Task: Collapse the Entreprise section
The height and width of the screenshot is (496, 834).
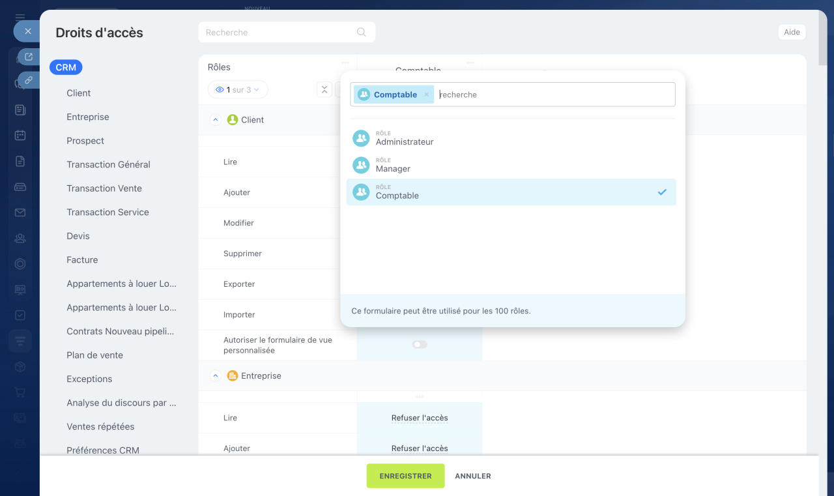Action: 216,376
